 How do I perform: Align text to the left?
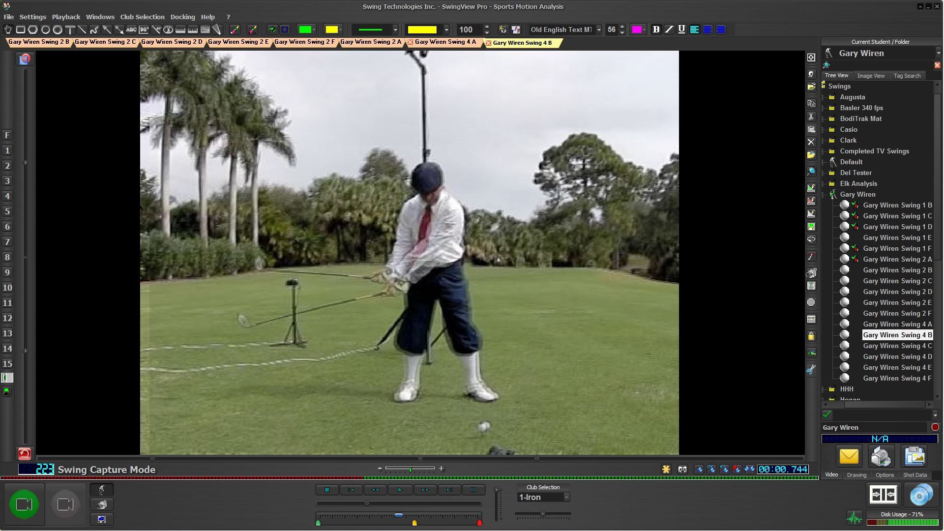(x=694, y=29)
